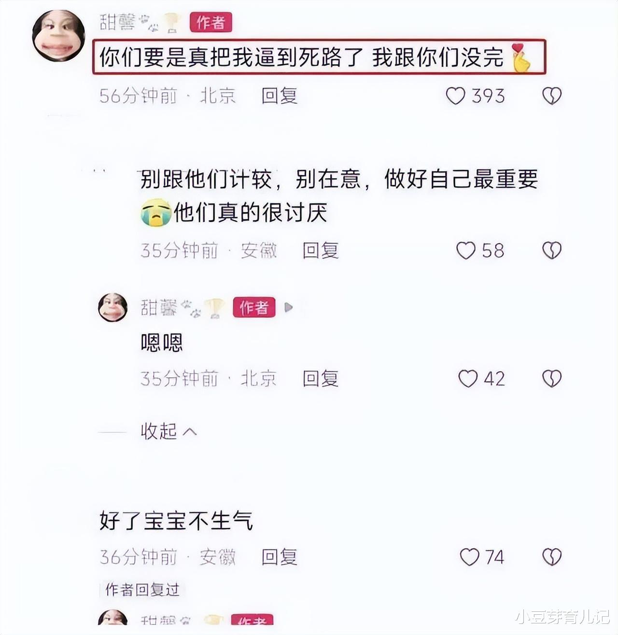Reply to the 56分钟前 Beijing comment
Viewport: 618px width, 635px height.
tap(280, 96)
